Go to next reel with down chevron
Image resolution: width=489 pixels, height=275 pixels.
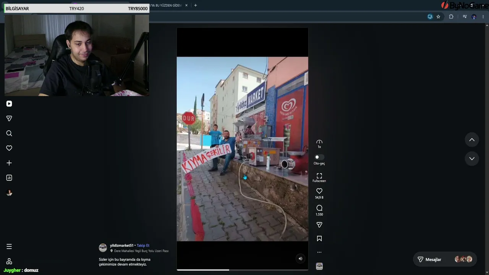pyautogui.click(x=472, y=159)
